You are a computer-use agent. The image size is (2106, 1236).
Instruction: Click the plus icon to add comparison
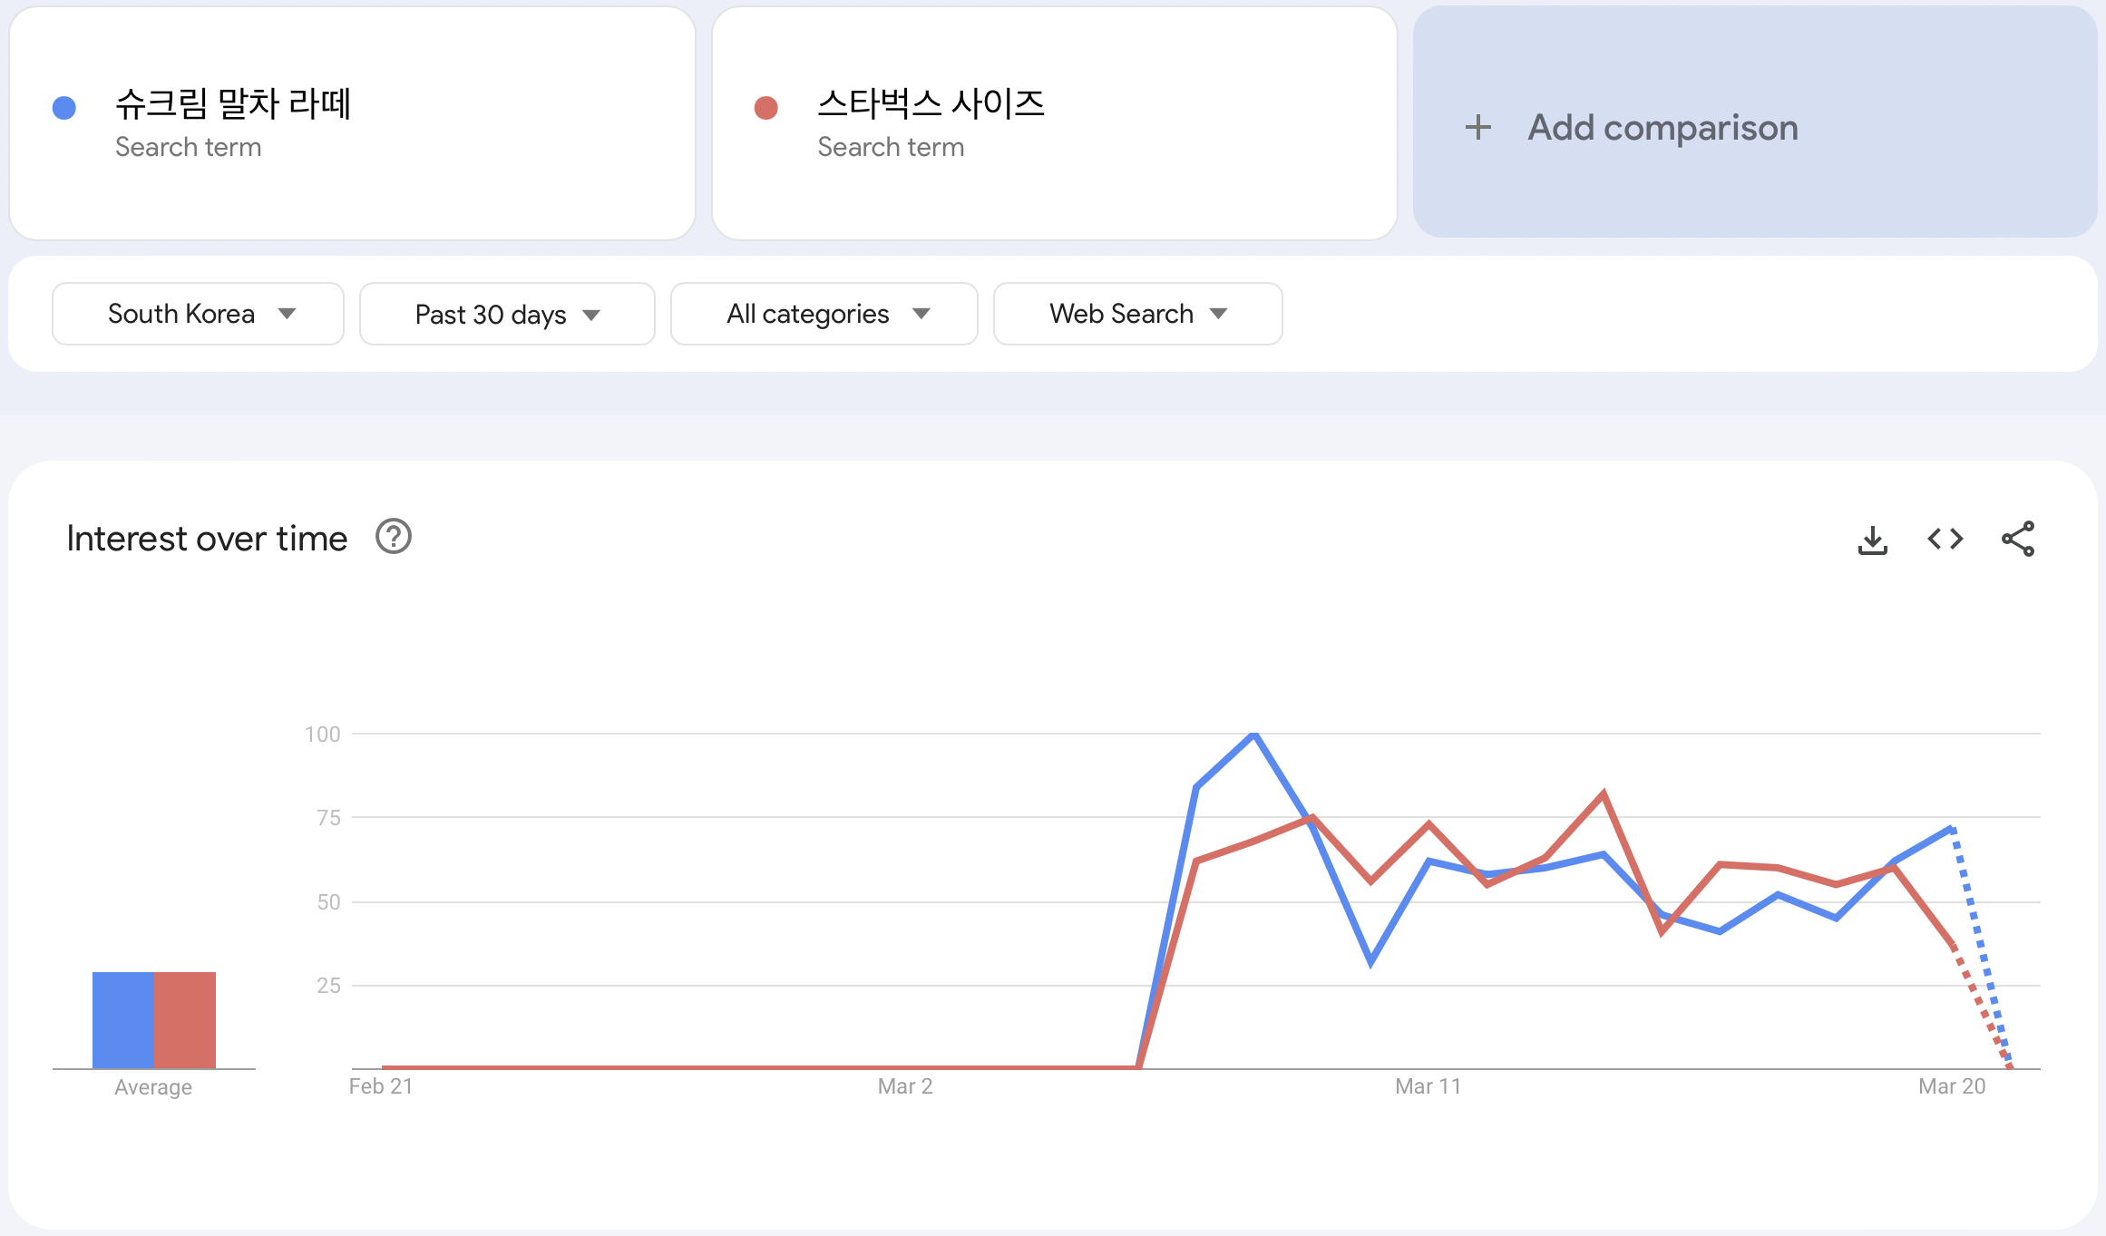[x=1478, y=127]
